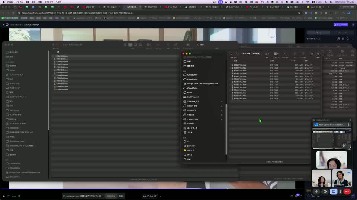
Task: Toggle camera in Google Meet panel
Action: 325,191
